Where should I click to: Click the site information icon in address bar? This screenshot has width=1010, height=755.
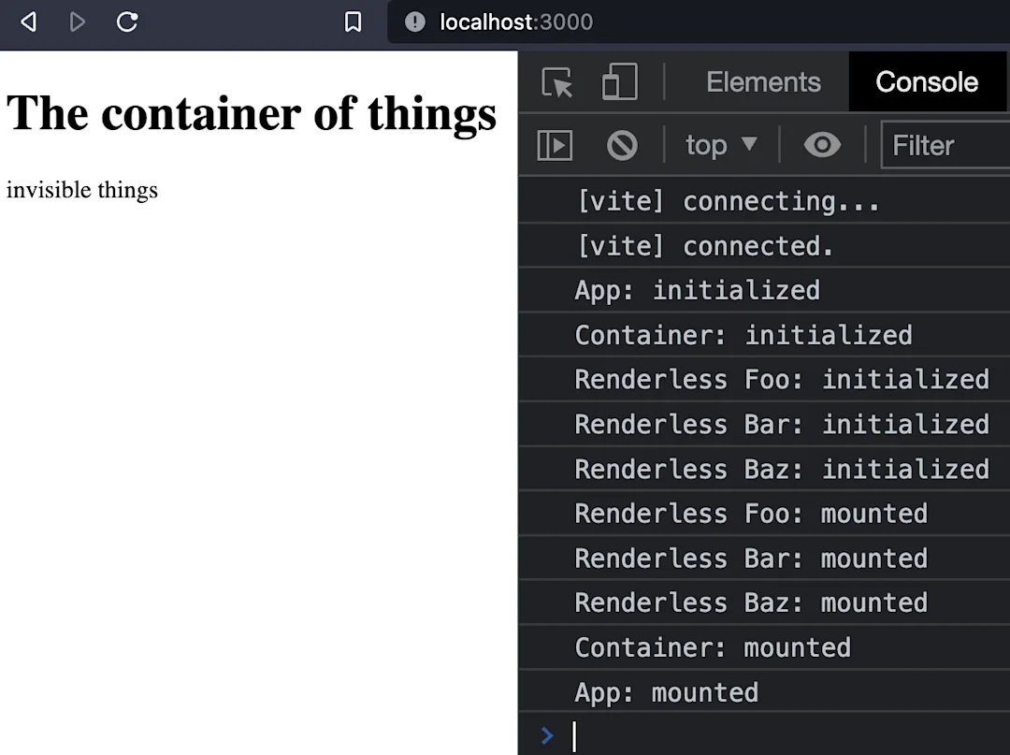413,22
